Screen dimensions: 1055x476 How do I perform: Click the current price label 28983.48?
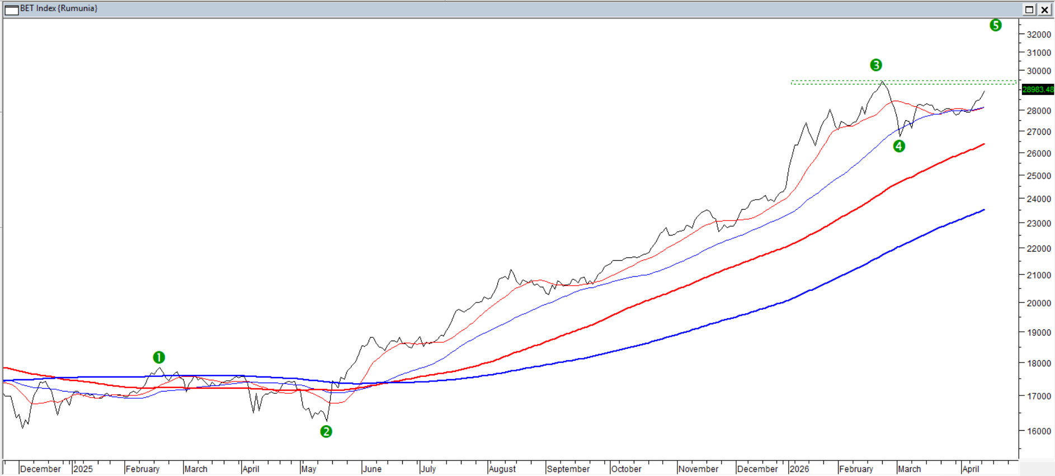click(x=1038, y=89)
